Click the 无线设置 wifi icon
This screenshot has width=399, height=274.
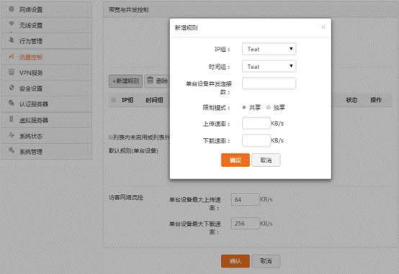coord(12,24)
